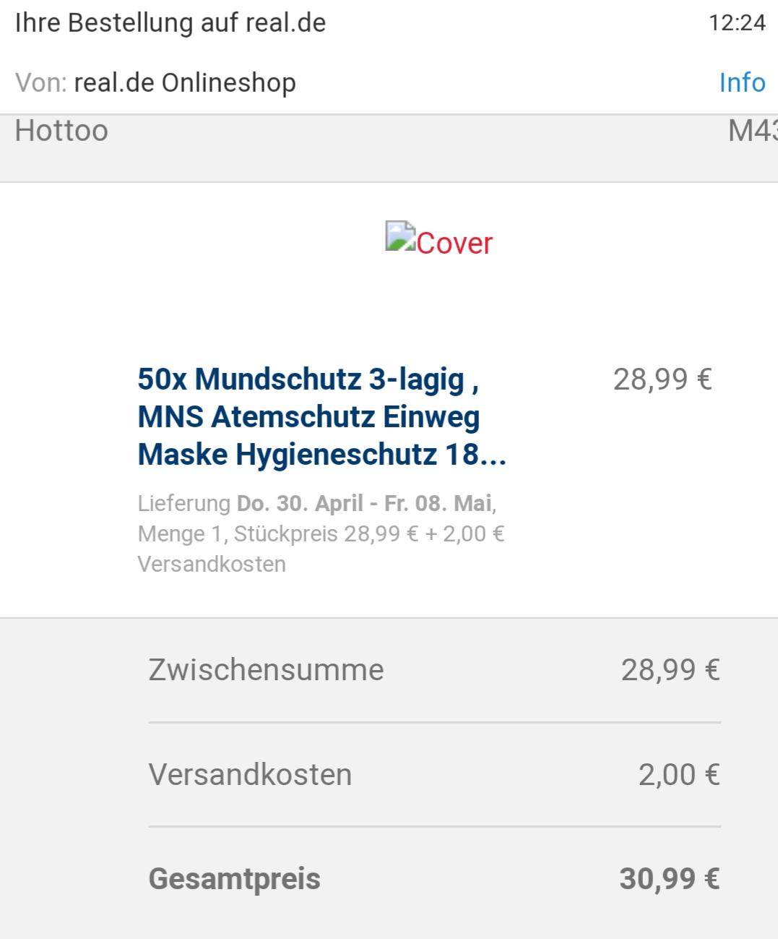Open the Info link in the header
This screenshot has width=778, height=939.
742,82
